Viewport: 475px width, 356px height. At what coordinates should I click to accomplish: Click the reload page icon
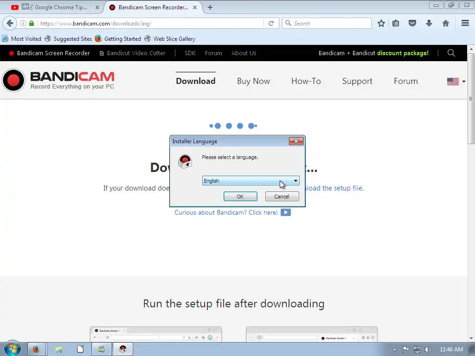(271, 23)
